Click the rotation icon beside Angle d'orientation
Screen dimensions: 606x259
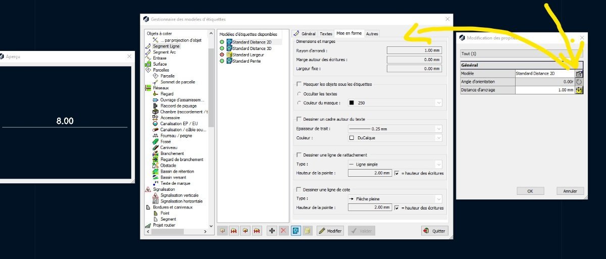(x=579, y=82)
